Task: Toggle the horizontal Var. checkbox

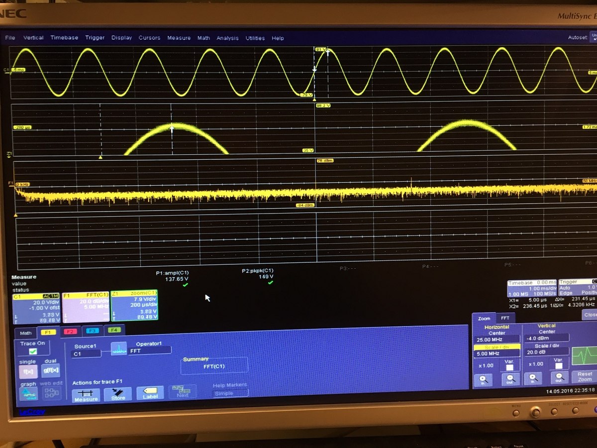Action: [509, 367]
